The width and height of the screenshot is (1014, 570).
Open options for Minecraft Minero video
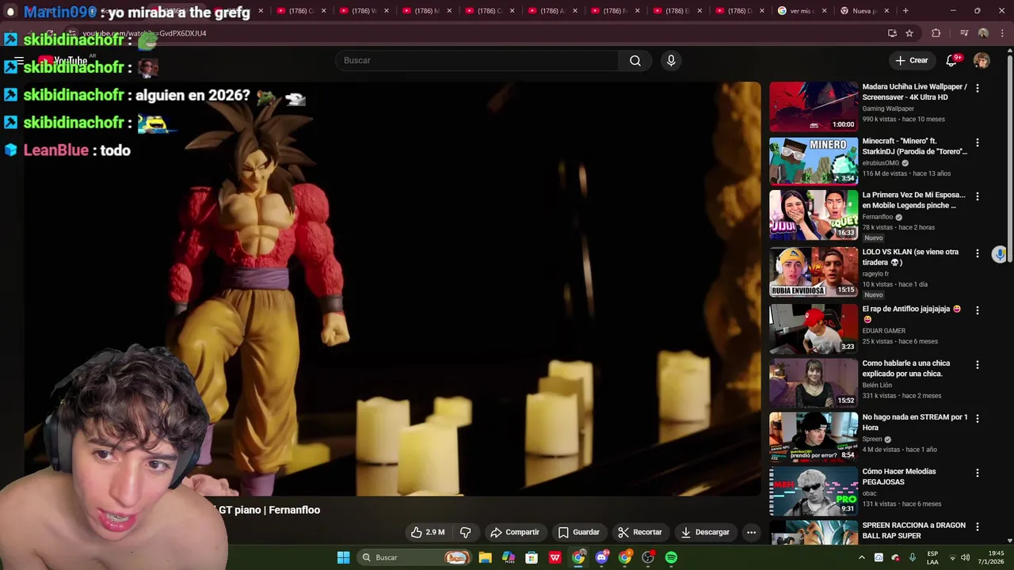pos(977,142)
